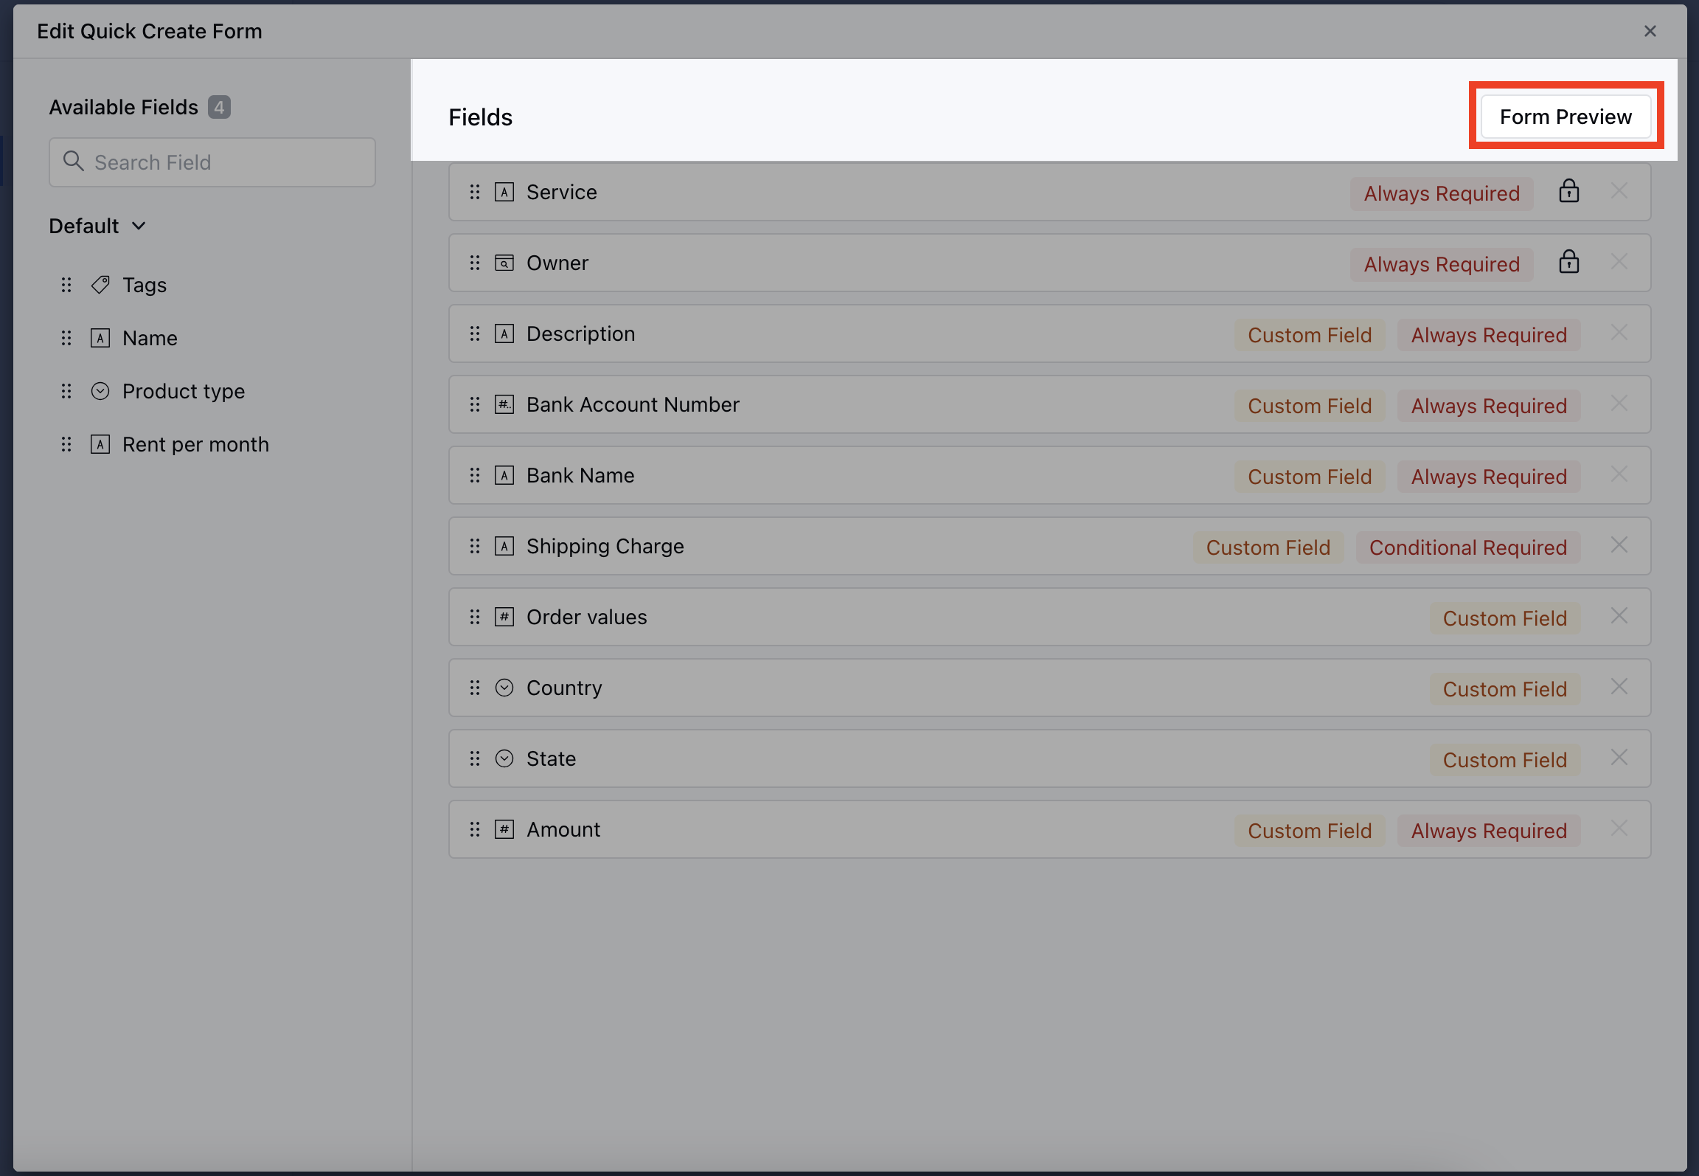The height and width of the screenshot is (1176, 1699).
Task: Click the Available Fields count badge
Action: click(x=219, y=108)
